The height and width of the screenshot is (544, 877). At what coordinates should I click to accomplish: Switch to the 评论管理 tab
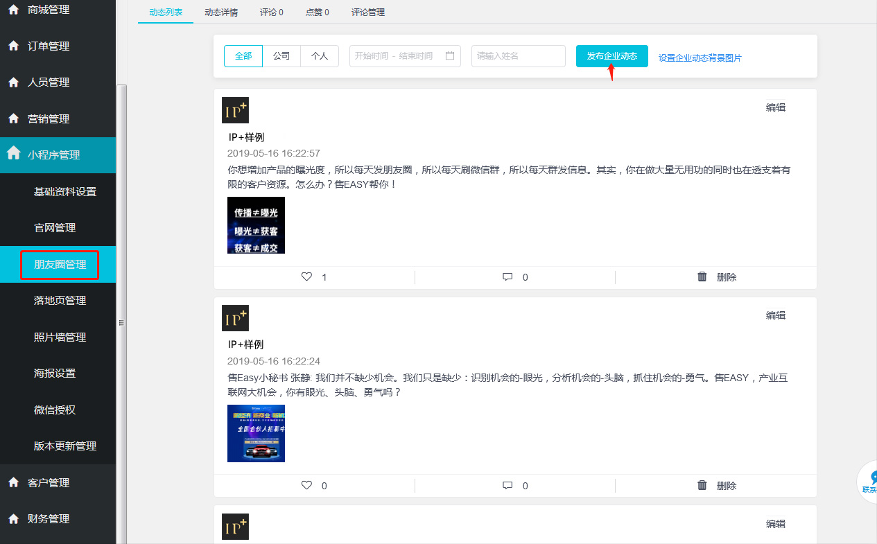click(368, 12)
